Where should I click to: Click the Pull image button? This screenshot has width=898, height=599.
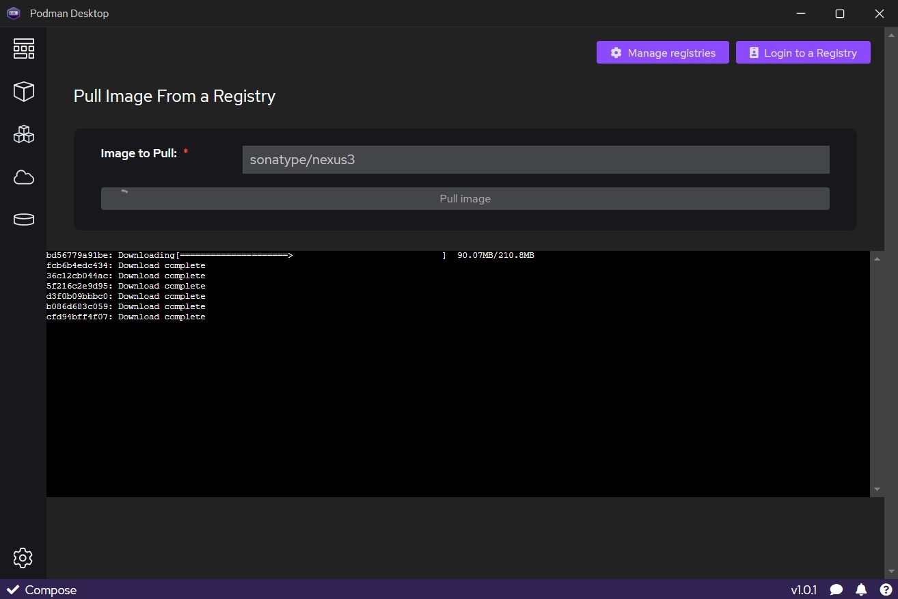(465, 199)
